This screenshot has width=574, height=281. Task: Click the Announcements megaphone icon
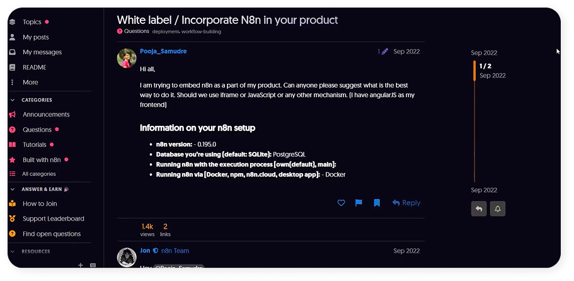(13, 115)
